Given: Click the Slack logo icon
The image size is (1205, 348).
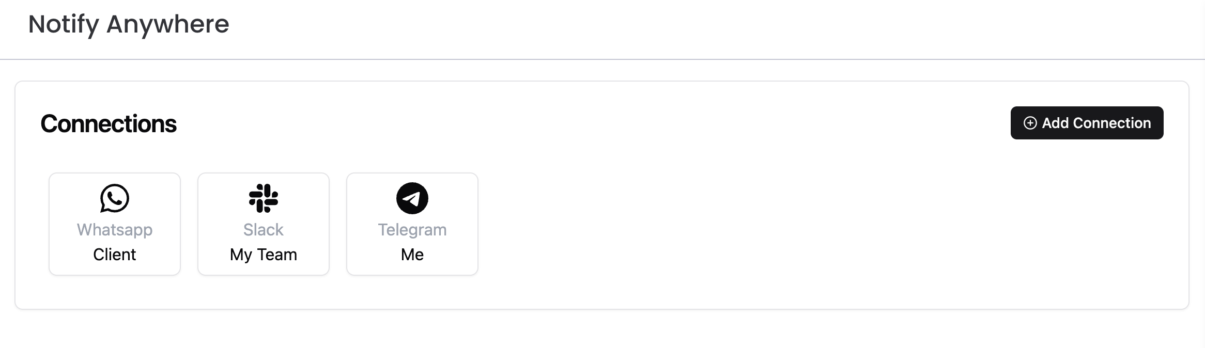Looking at the screenshot, I should click(x=264, y=198).
